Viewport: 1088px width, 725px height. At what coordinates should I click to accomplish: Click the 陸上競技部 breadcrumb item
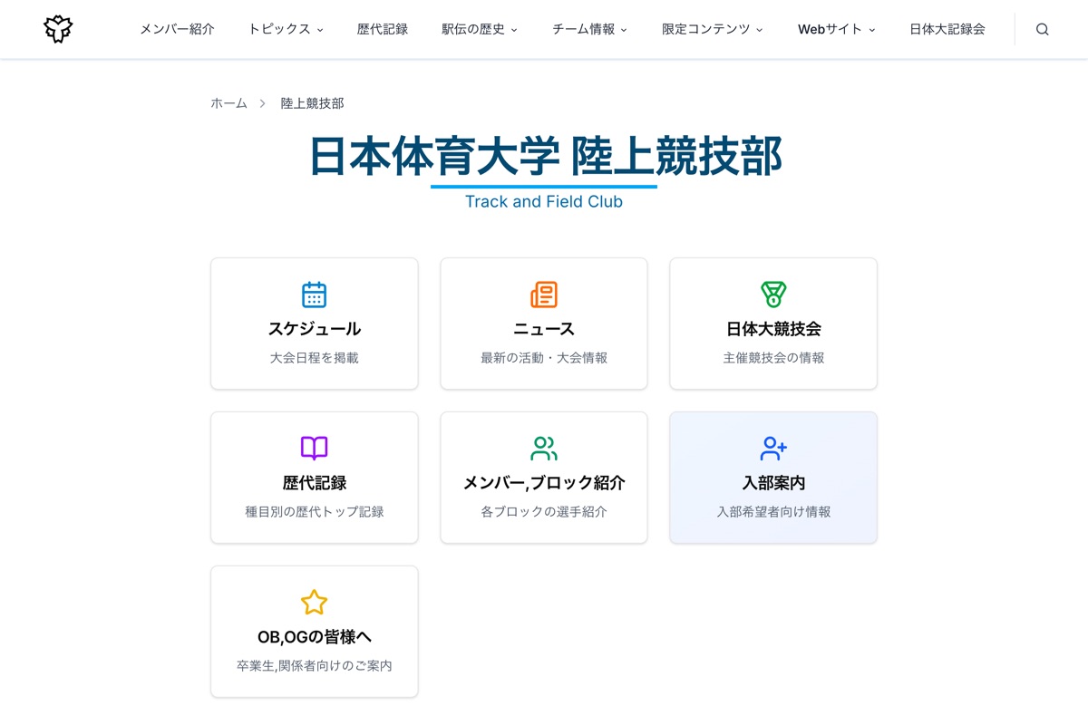click(312, 103)
